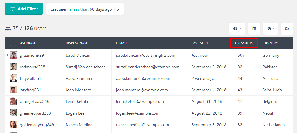Viewport: 297px width, 133px height.
Task: Sort by the Username column header
Action: 29,43
